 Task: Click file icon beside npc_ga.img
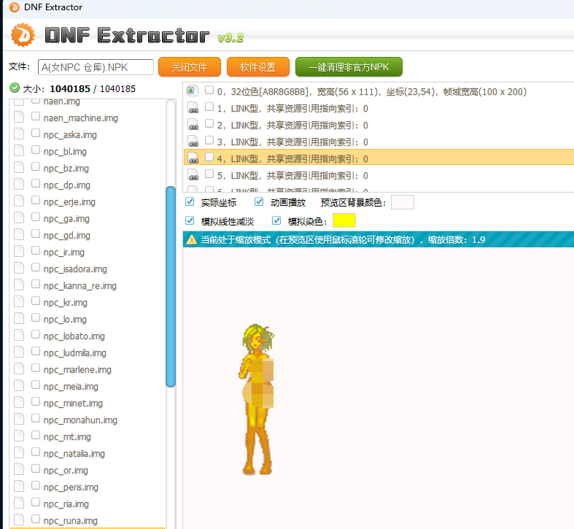tap(19, 218)
